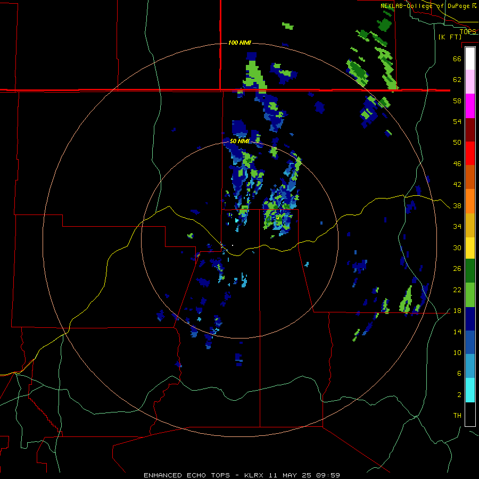Select the dark red swatch on the legend

(x=470, y=129)
